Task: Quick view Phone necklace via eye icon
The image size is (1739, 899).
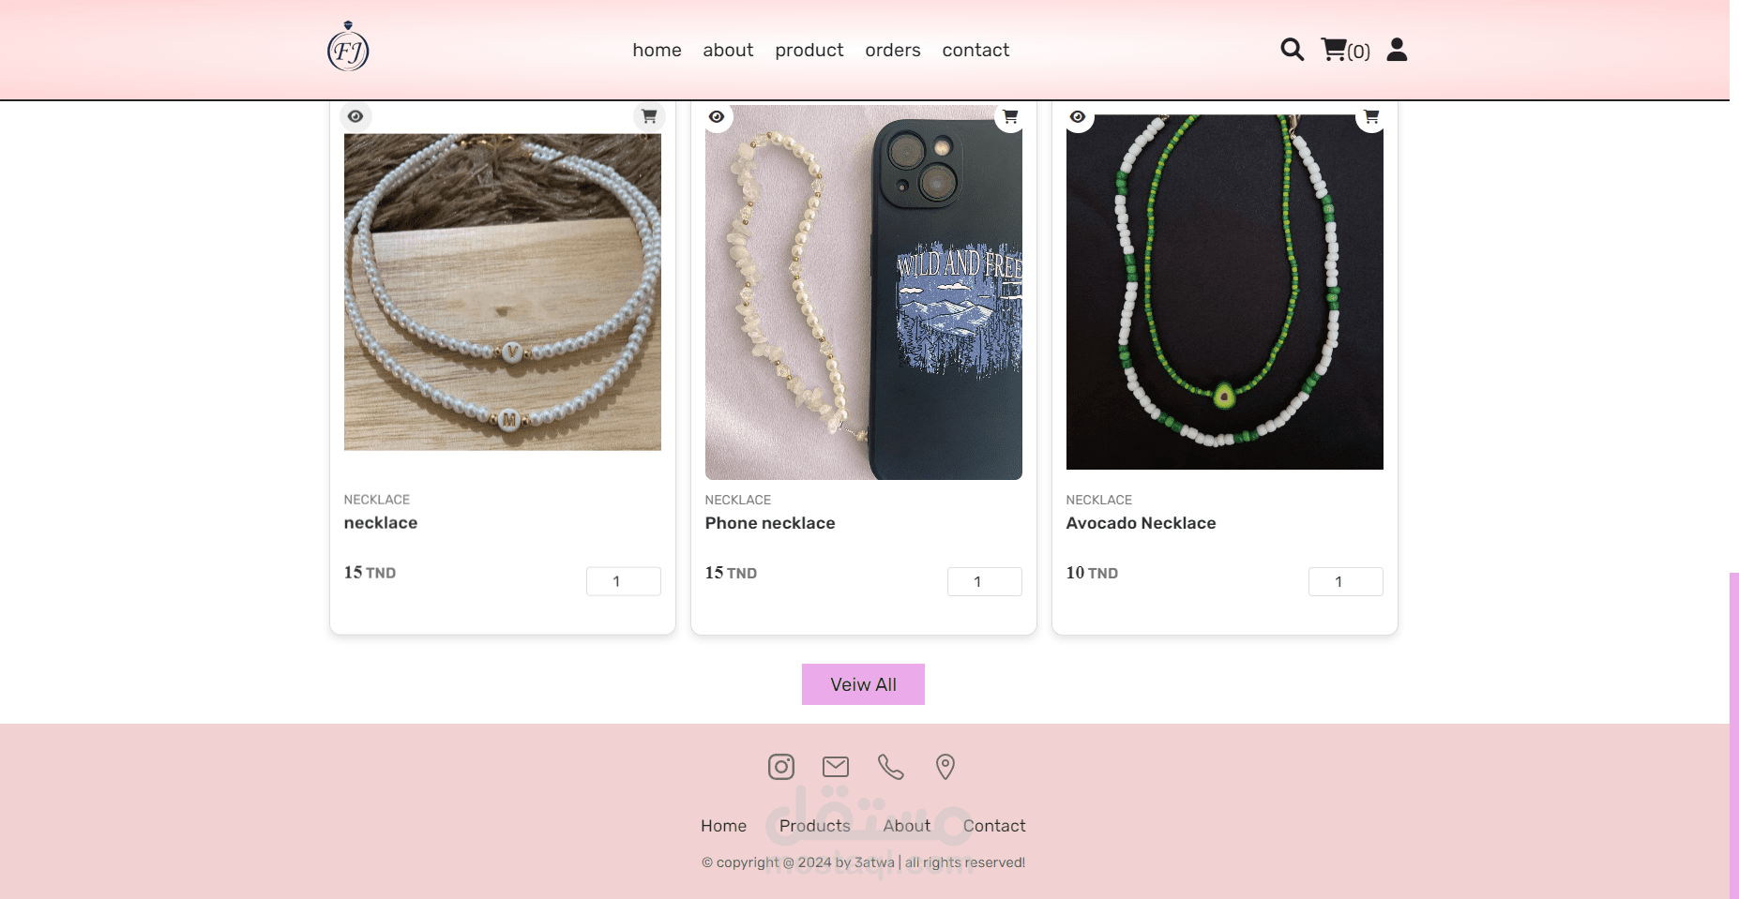Action: [x=717, y=117]
